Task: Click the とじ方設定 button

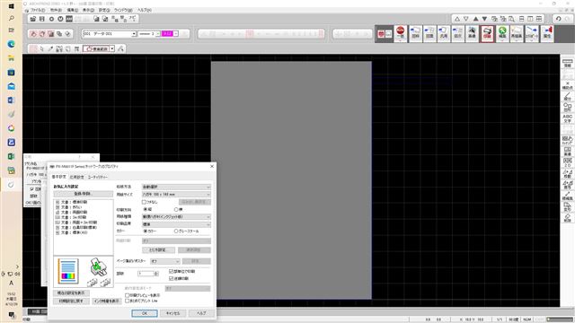Action: [x=157, y=250]
